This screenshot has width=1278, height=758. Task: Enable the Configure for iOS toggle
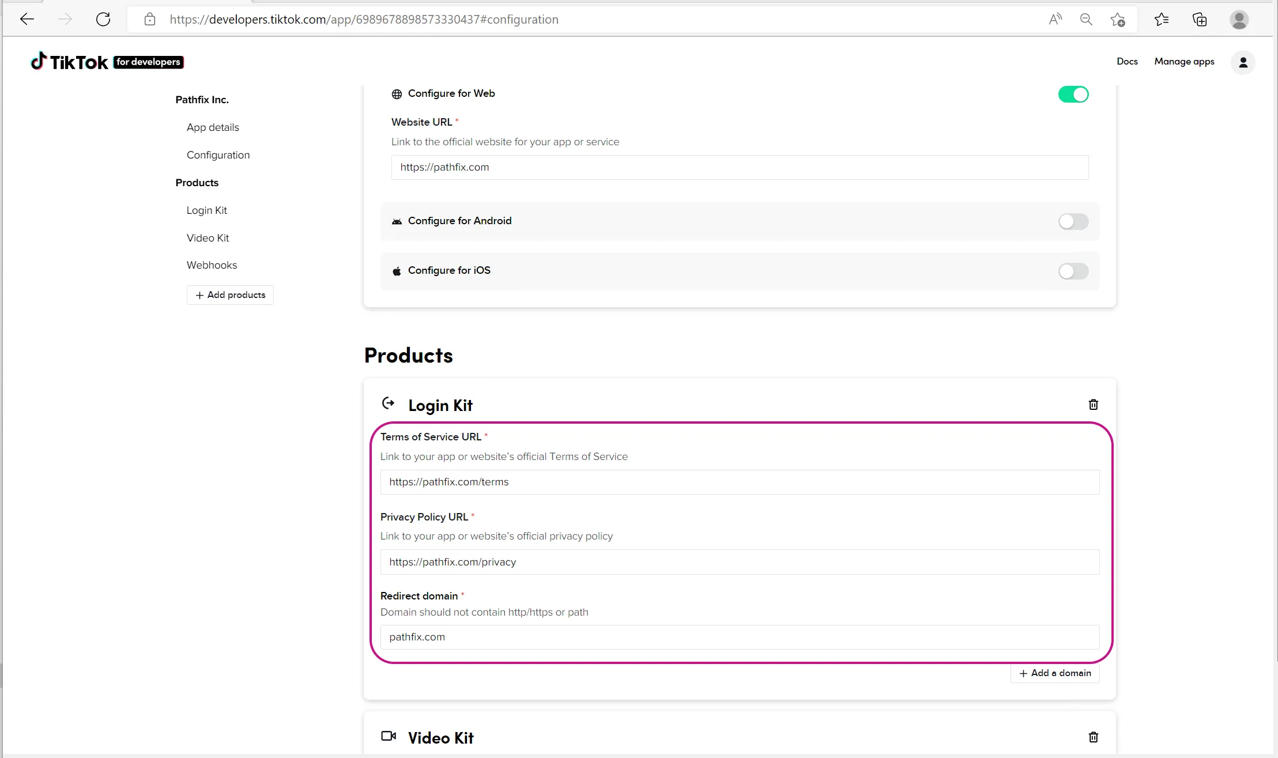tap(1073, 271)
